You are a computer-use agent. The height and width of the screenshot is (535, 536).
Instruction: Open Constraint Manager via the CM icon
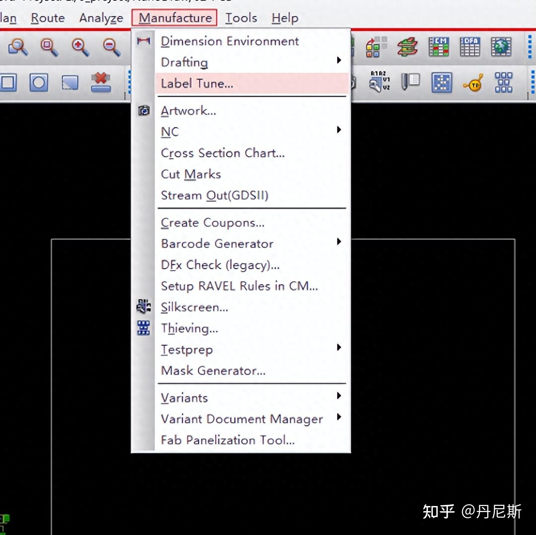[x=438, y=47]
